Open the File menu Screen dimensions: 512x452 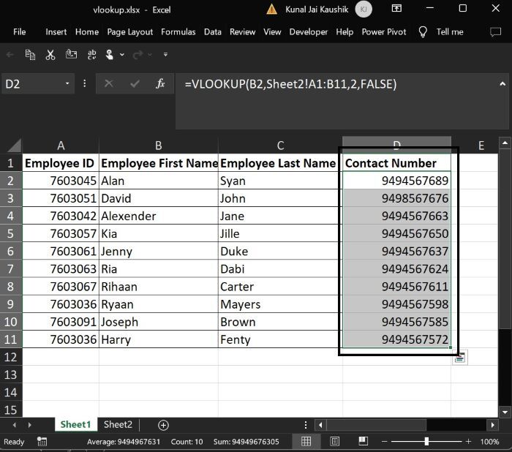pos(20,31)
